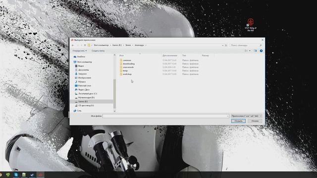Open the green clover app in taskbar
The width and height of the screenshot is (317, 178).
8,175
